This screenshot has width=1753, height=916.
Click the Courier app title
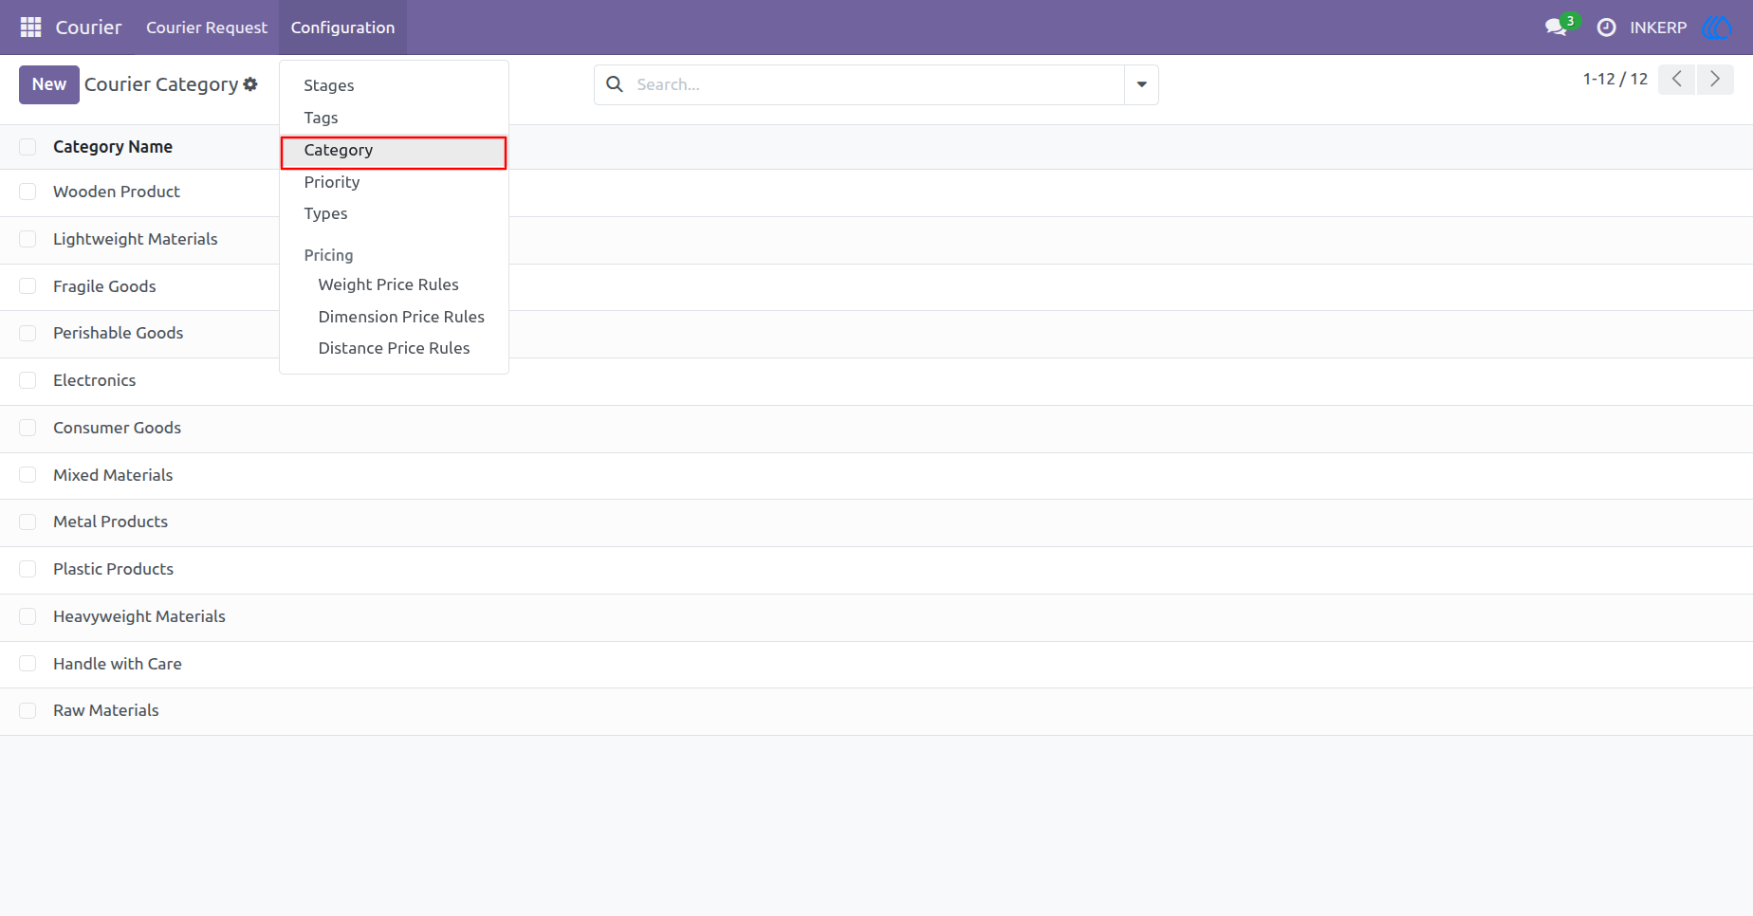[x=88, y=27]
